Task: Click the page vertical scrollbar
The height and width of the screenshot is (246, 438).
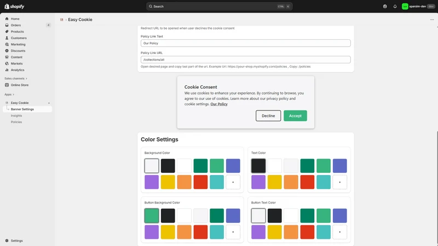Action: (x=437, y=188)
